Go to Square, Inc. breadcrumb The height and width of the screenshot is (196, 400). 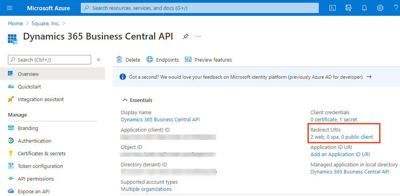pos(46,23)
